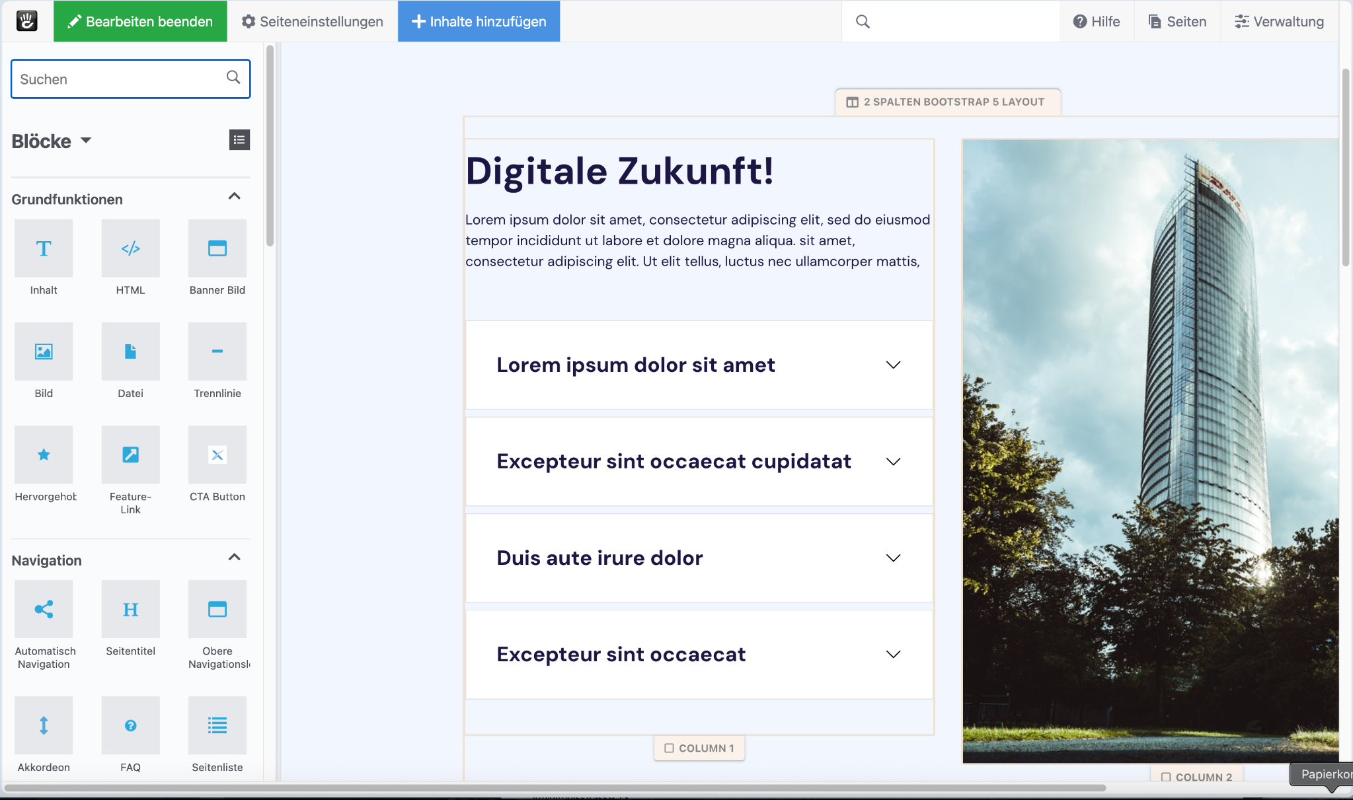Select the Seitentitel block
The width and height of the screenshot is (1353, 800).
tap(130, 609)
